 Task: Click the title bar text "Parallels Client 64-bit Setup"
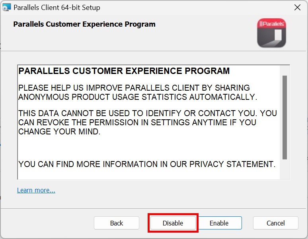click(57, 8)
